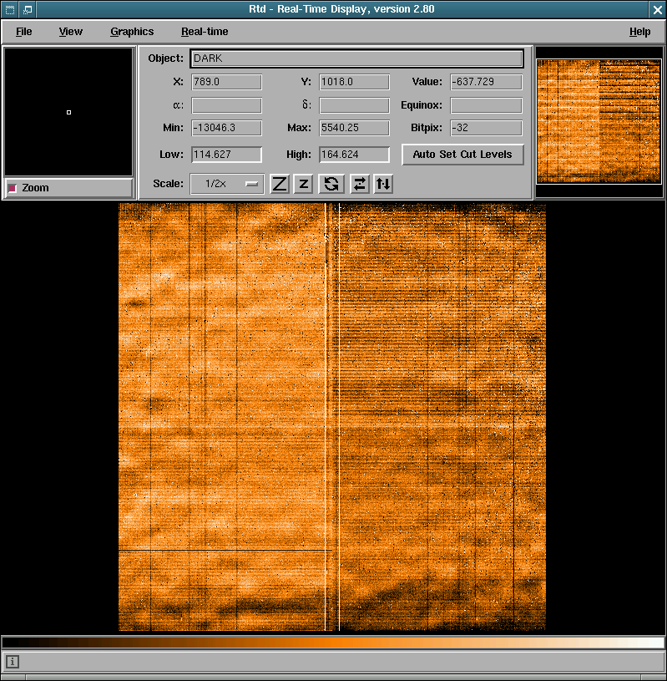Image resolution: width=667 pixels, height=681 pixels.
Task: Open the window menu icon in title bar
Action: 8,9
